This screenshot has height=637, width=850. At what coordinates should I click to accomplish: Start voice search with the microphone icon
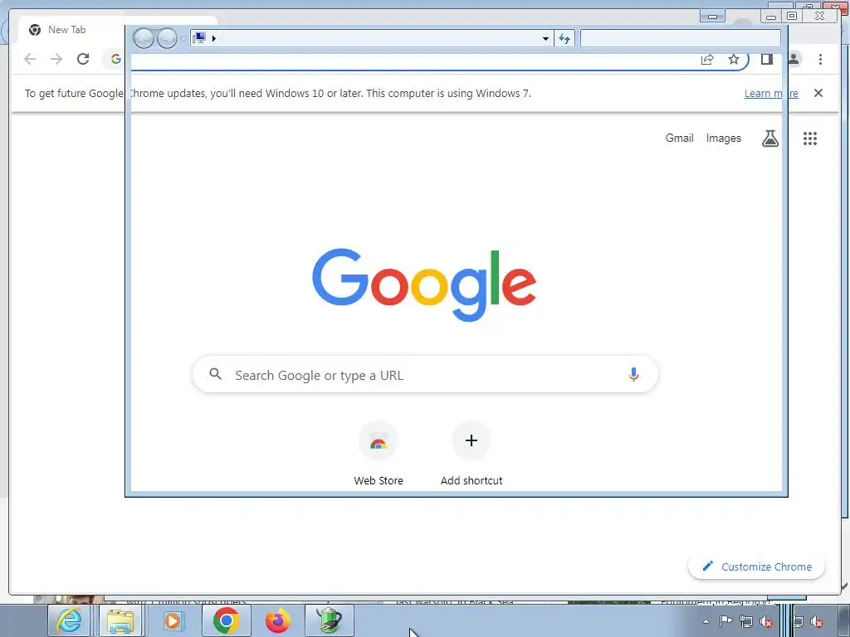point(633,374)
